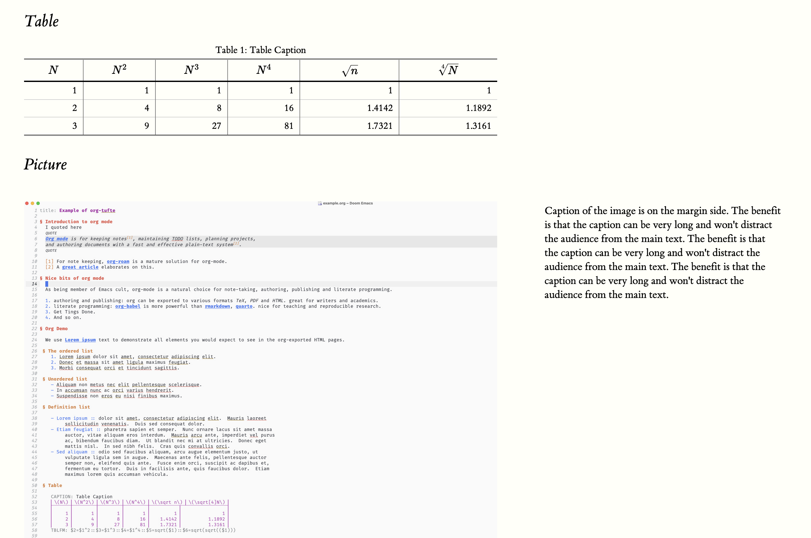811x538 pixels.
Task: Click the plain N column header
Action: [x=53, y=70]
